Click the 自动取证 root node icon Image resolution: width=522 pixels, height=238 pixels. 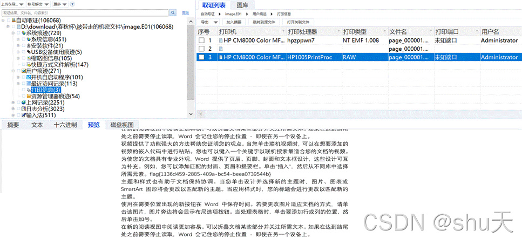click(13, 21)
